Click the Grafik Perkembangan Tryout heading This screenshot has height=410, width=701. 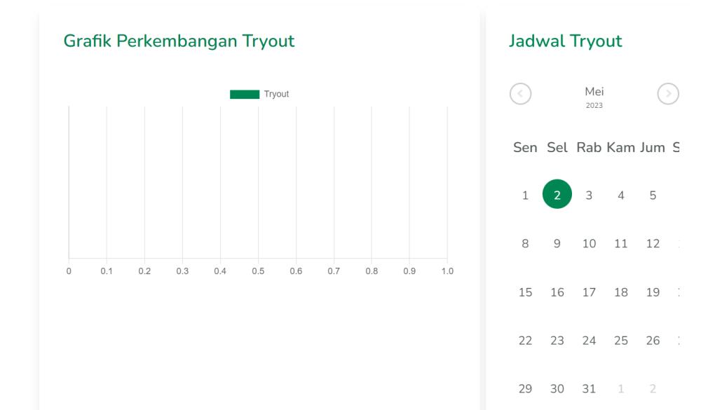click(x=179, y=41)
